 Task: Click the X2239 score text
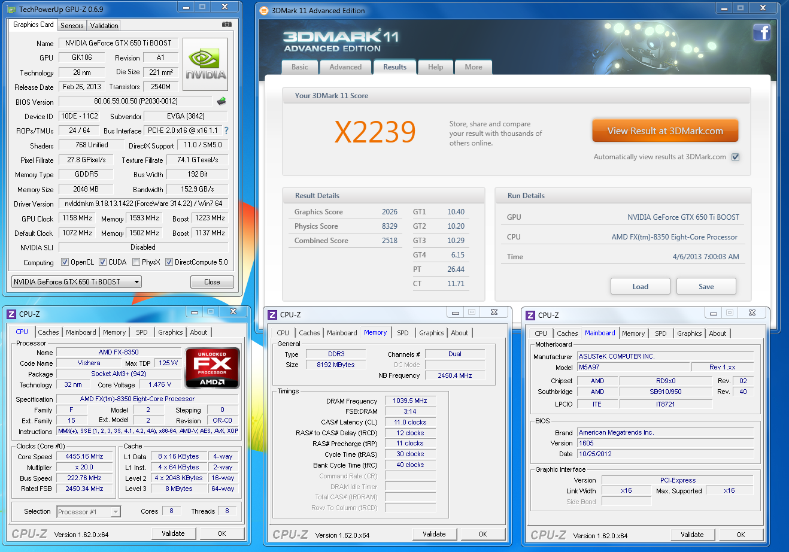click(375, 132)
